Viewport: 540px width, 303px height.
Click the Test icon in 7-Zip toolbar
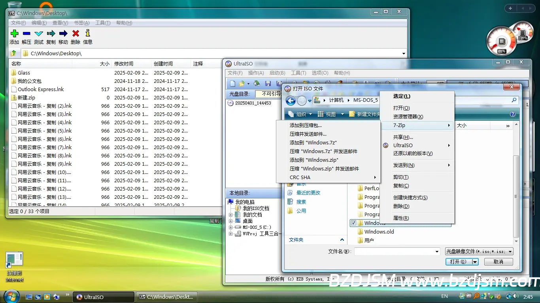click(39, 34)
